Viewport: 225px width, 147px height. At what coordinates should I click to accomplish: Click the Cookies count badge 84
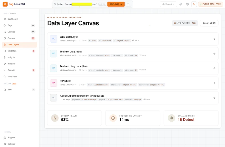(x=33, y=32)
